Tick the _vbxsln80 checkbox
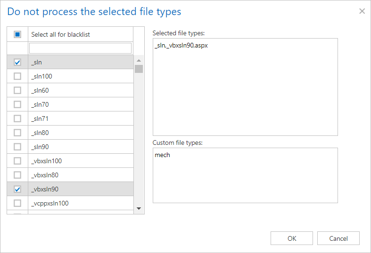Image resolution: width=371 pixels, height=253 pixels. pyautogui.click(x=17, y=175)
